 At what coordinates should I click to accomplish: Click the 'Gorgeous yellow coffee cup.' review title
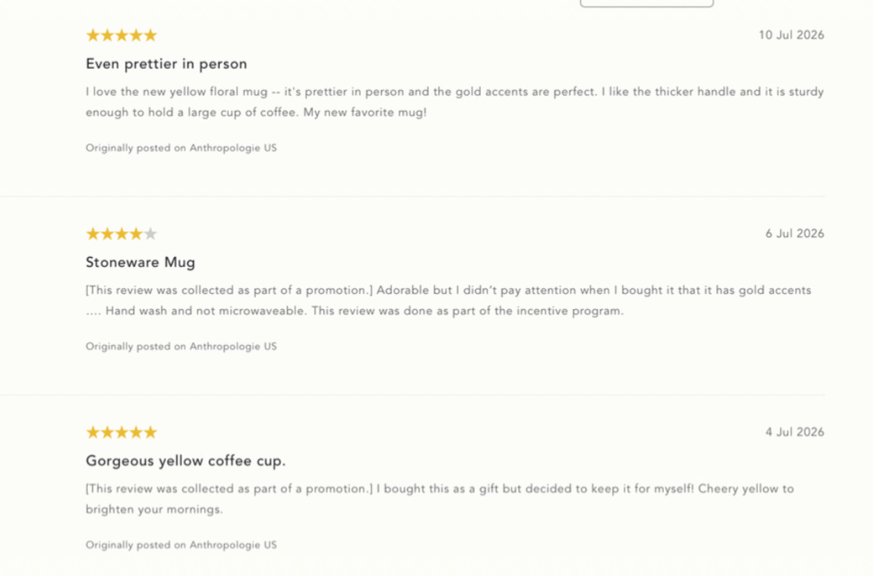(185, 461)
